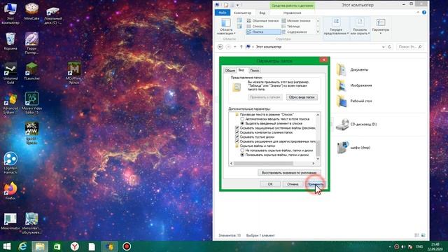Switch to Общие tab in folder options
Image resolution: width=448 pixels, height=252 pixels.
point(230,70)
